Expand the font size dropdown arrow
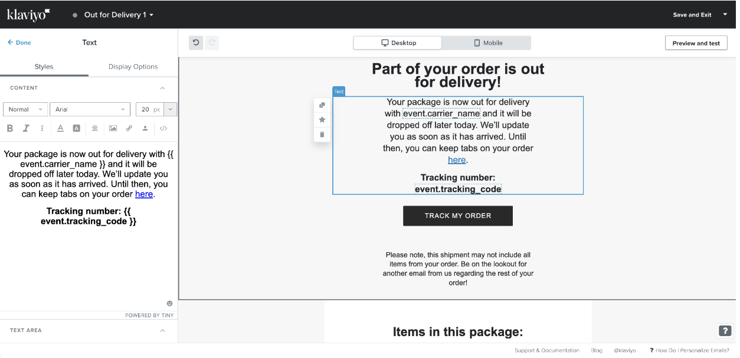Image resolution: width=740 pixels, height=358 pixels. [x=171, y=109]
